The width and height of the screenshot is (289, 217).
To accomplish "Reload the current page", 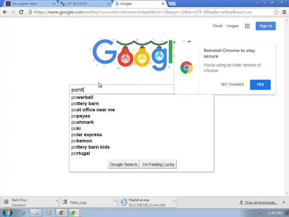I will coord(21,12).
